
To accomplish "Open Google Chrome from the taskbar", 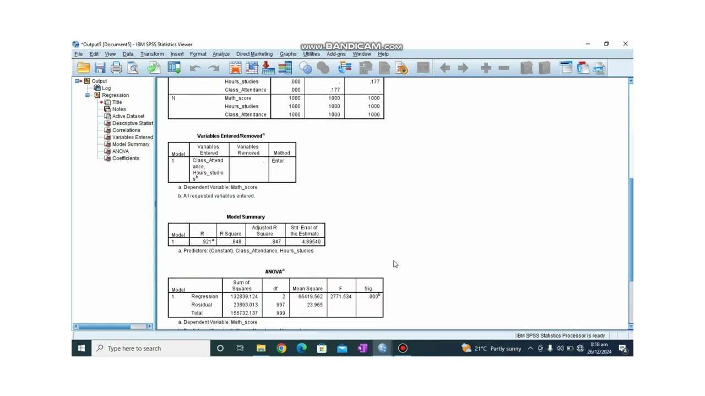I will (281, 348).
